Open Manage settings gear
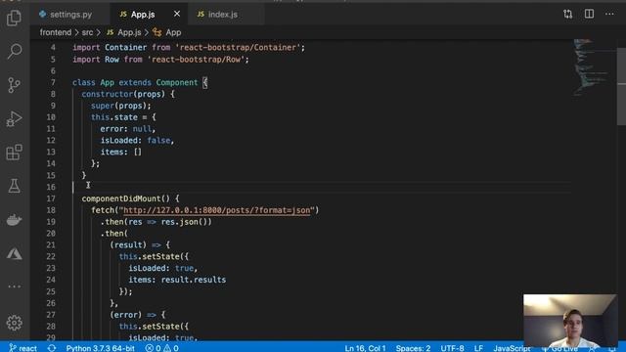 point(15,323)
